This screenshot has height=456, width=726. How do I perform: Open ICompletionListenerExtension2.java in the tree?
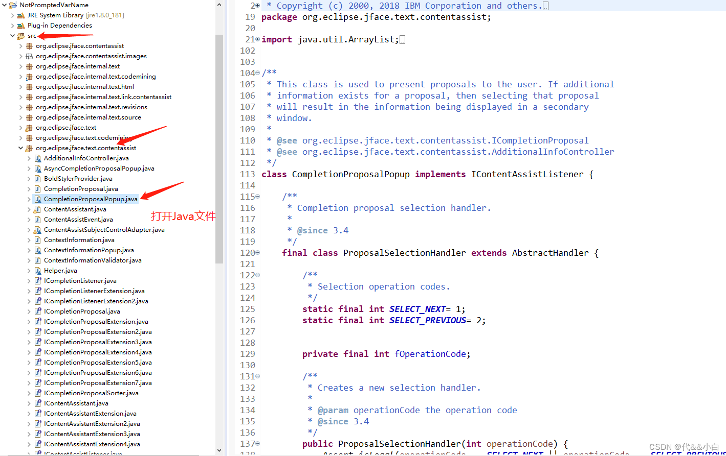click(96, 301)
